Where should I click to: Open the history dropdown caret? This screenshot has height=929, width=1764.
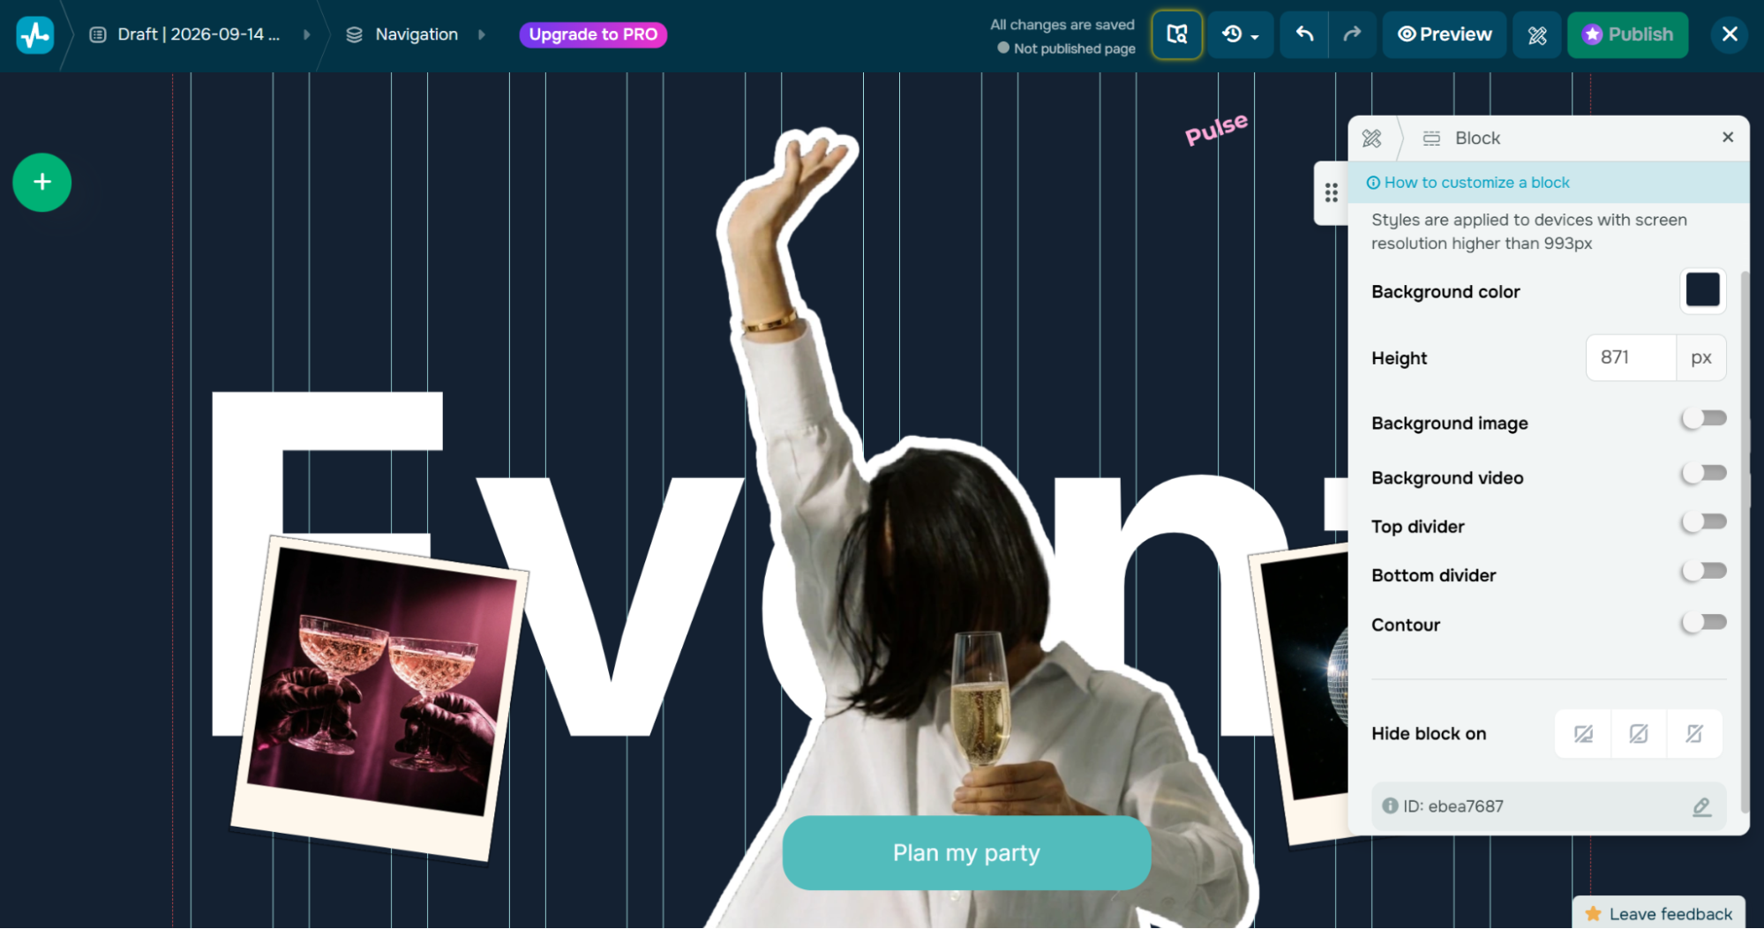[1255, 37]
